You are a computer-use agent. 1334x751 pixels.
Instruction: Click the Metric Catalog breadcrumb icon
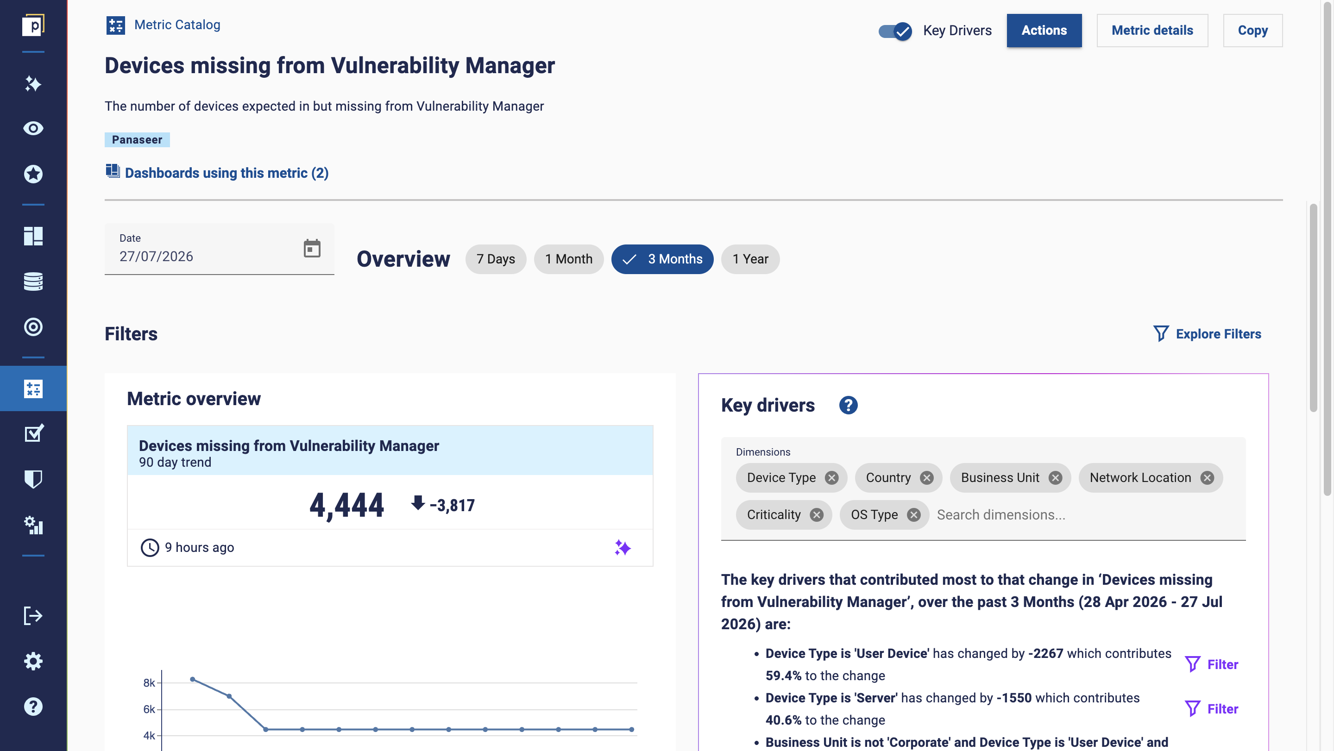tap(115, 25)
